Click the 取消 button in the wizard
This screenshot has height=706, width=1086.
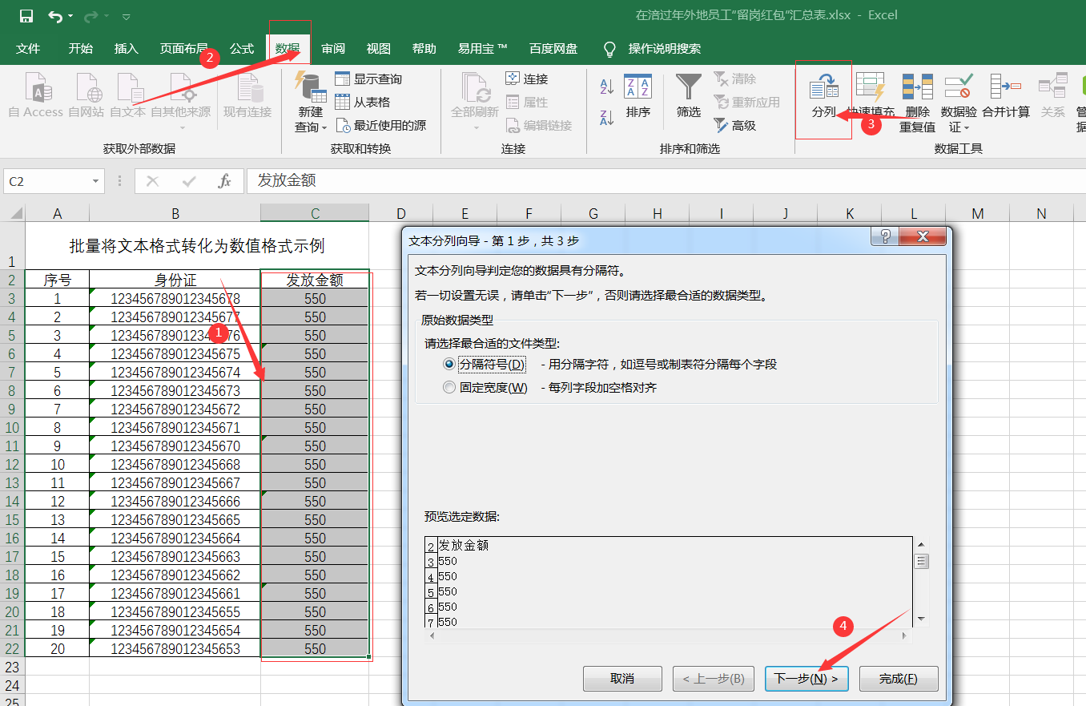622,679
